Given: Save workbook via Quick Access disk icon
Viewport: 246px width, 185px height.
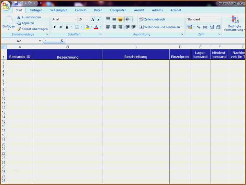Looking at the screenshot, I should pyautogui.click(x=16, y=3).
